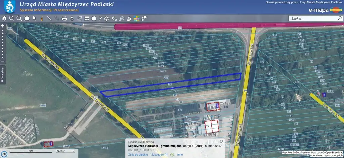Viewport: 344px width, 158px height.
Task: Click the Szukaj search input field
Action: pyautogui.click(x=312, y=19)
